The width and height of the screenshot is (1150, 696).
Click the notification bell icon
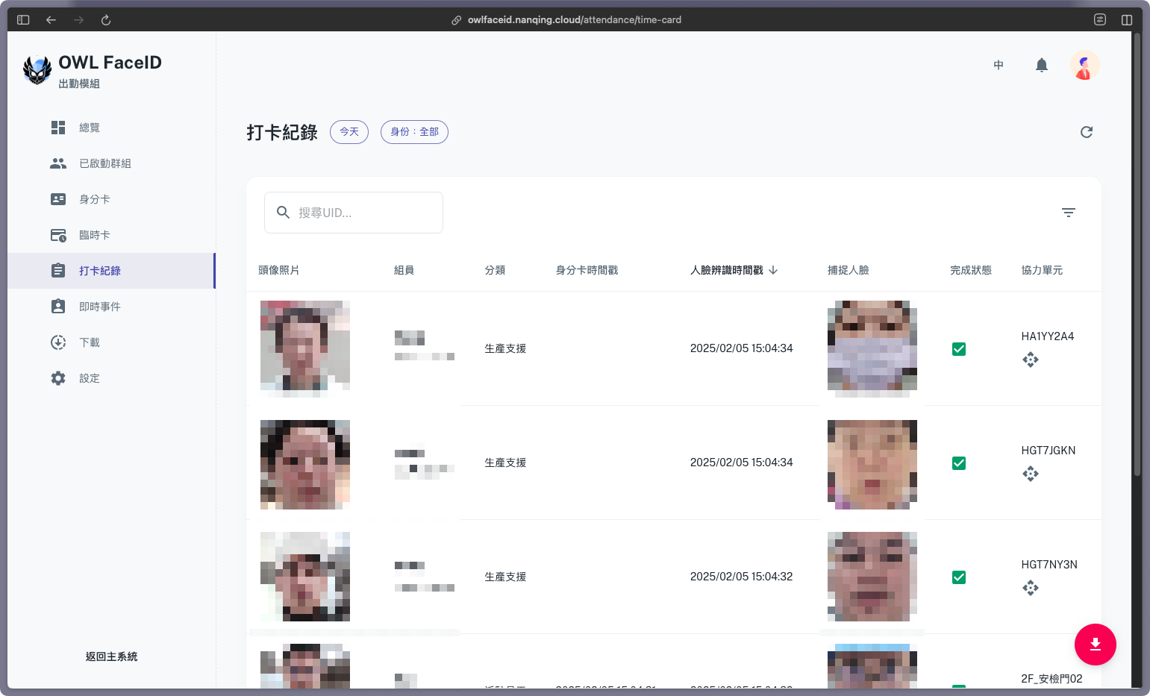point(1042,66)
